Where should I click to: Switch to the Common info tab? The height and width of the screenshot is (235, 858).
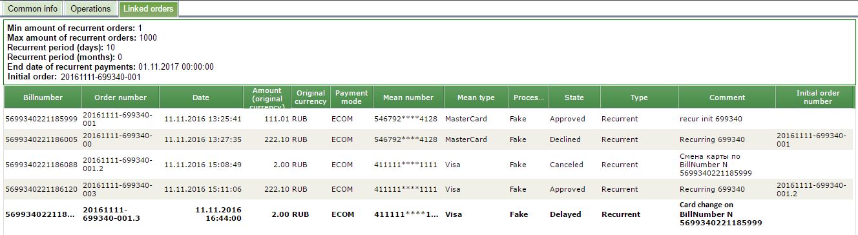(x=32, y=9)
